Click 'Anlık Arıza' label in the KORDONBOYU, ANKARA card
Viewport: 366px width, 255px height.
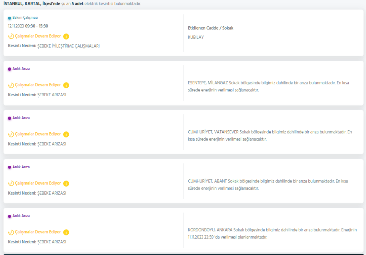(x=21, y=216)
